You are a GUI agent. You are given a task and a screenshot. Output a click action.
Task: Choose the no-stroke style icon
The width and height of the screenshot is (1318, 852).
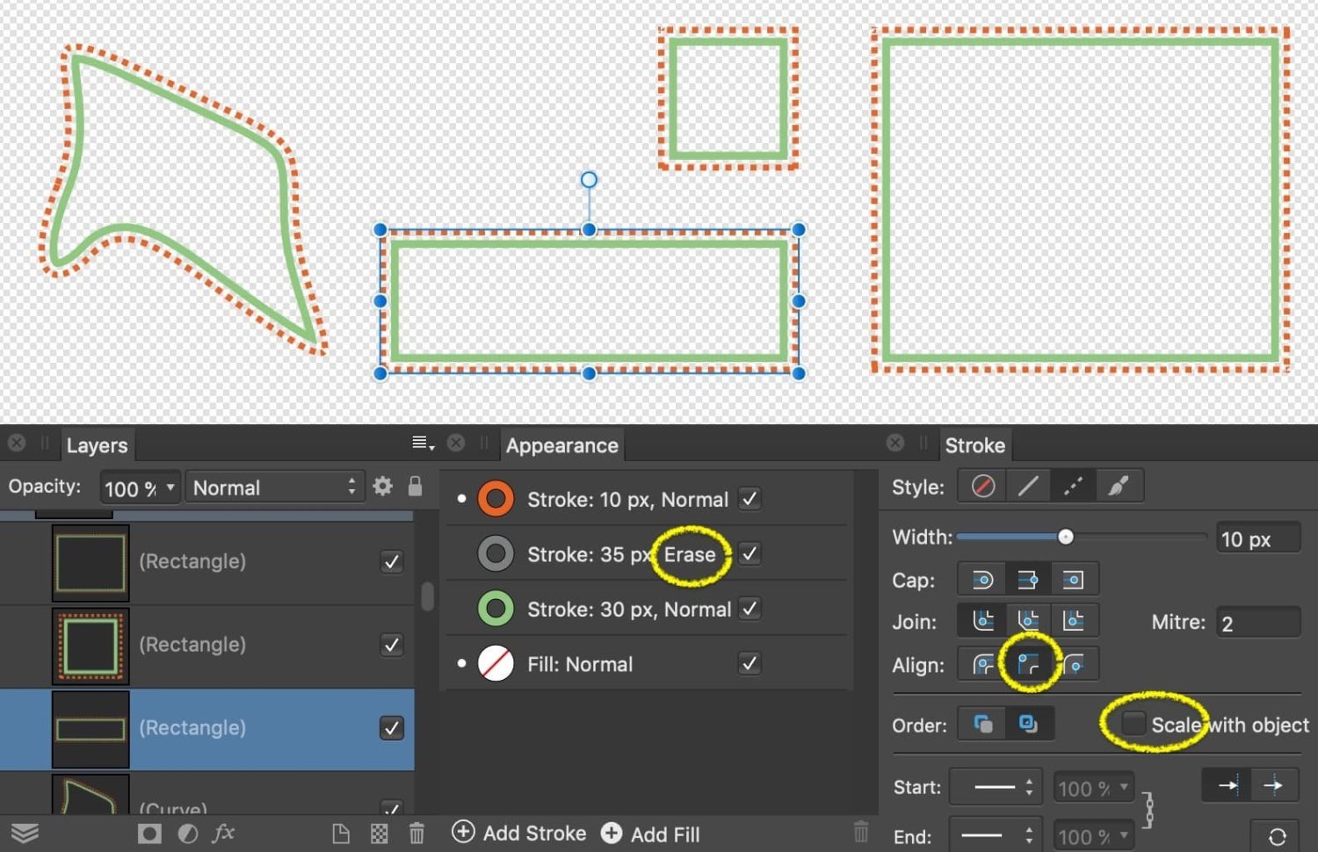point(983,487)
